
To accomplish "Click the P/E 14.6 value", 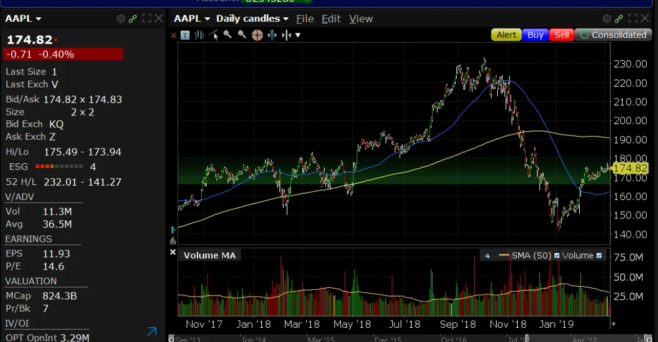I will [53, 266].
